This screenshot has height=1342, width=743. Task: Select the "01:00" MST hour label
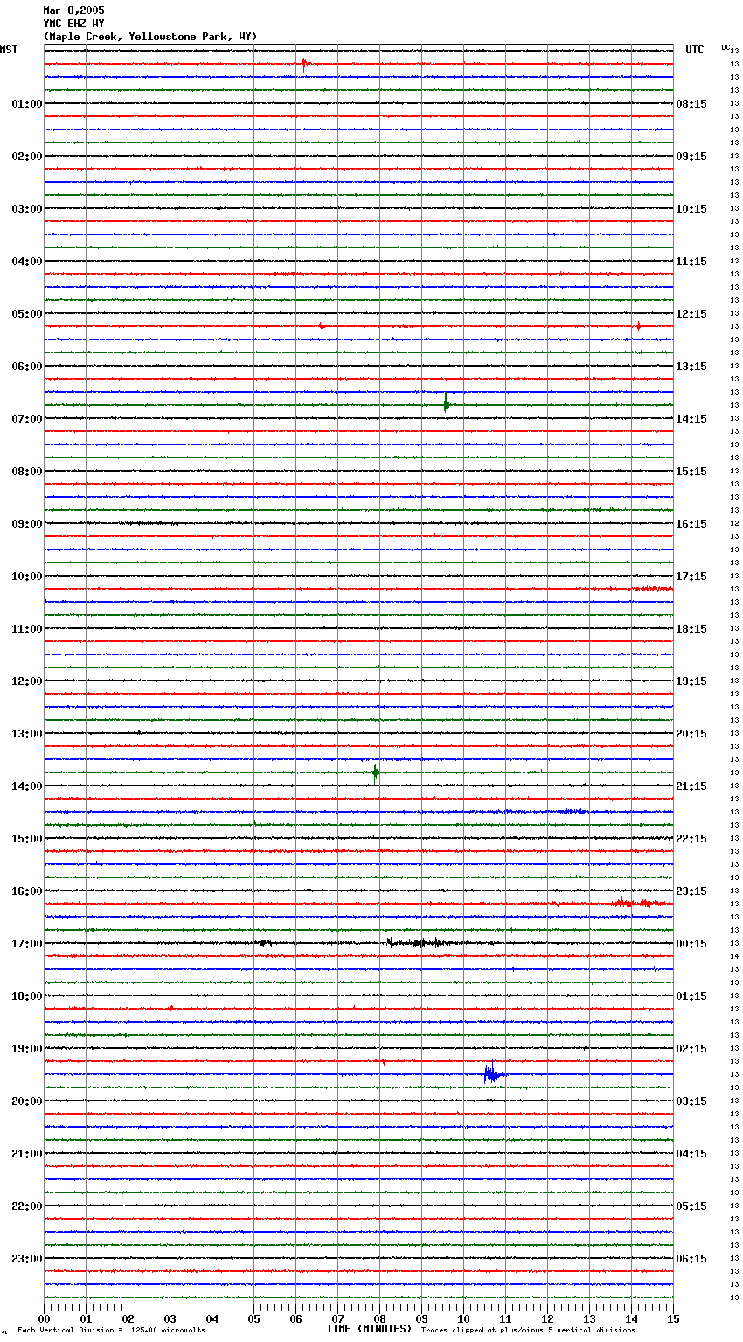[27, 104]
